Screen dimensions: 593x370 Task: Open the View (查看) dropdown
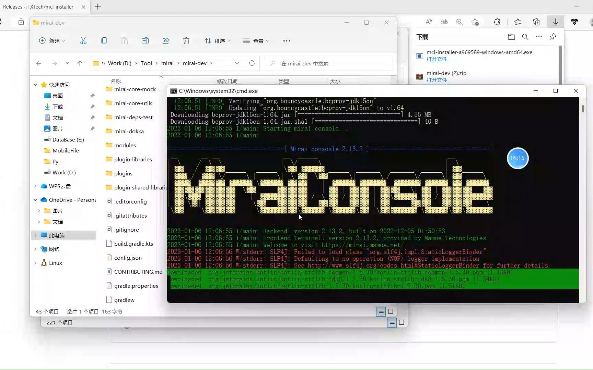(x=256, y=41)
